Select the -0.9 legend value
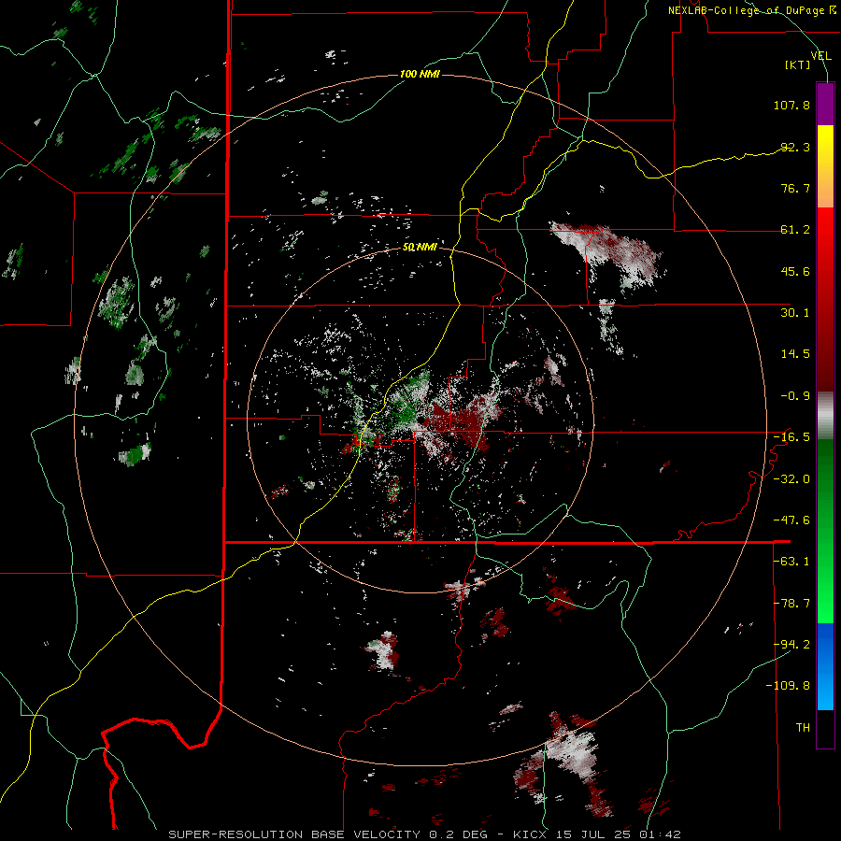This screenshot has width=841, height=841. click(795, 396)
